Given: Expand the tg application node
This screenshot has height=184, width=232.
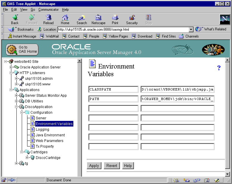Looking at the screenshot, I should [16, 163].
